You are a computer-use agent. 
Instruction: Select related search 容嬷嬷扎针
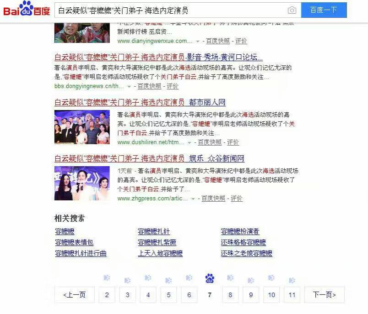tap(154, 231)
